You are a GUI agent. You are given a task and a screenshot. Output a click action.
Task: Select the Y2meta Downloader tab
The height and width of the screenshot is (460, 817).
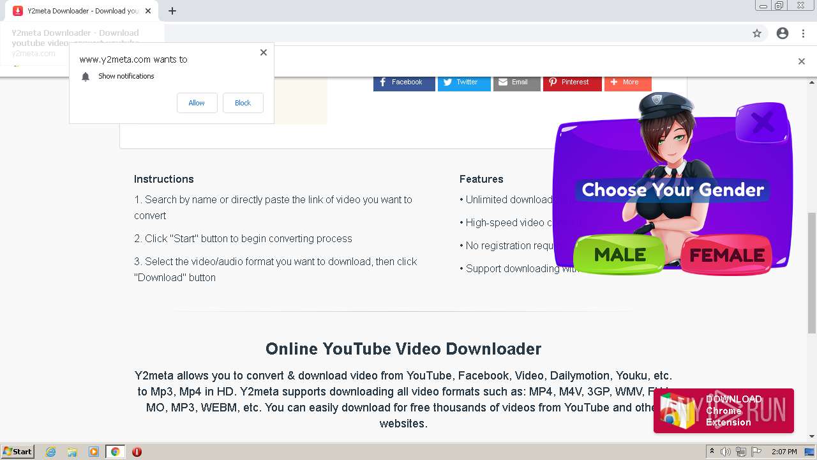point(82,11)
